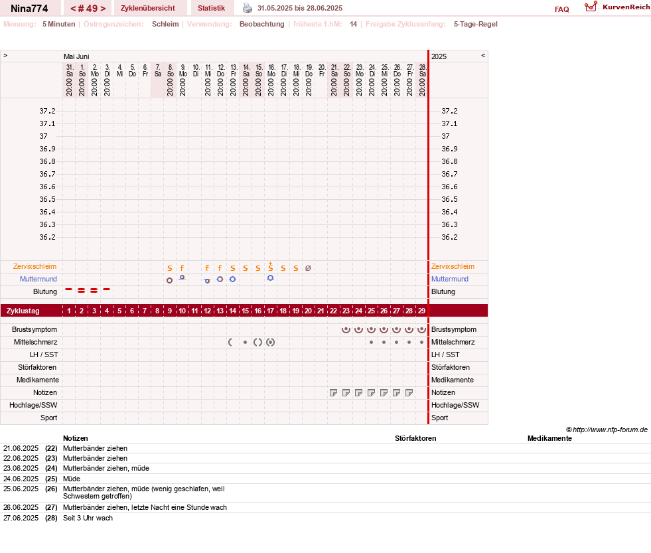Click the left LH / SST row label
This screenshot has width=651, height=553.
44,355
